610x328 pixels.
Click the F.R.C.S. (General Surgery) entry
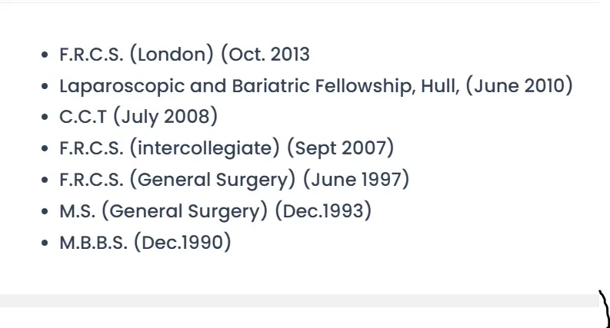pos(234,180)
